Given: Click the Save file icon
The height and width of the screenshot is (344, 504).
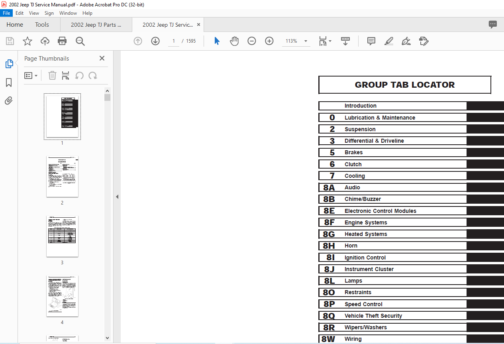Looking at the screenshot, I should [x=10, y=41].
